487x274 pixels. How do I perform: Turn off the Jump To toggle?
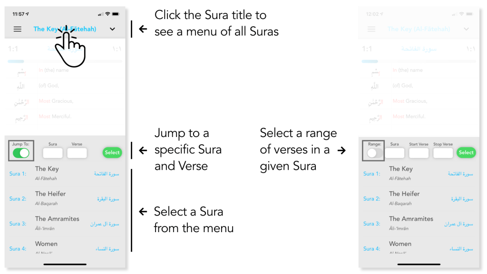click(21, 153)
